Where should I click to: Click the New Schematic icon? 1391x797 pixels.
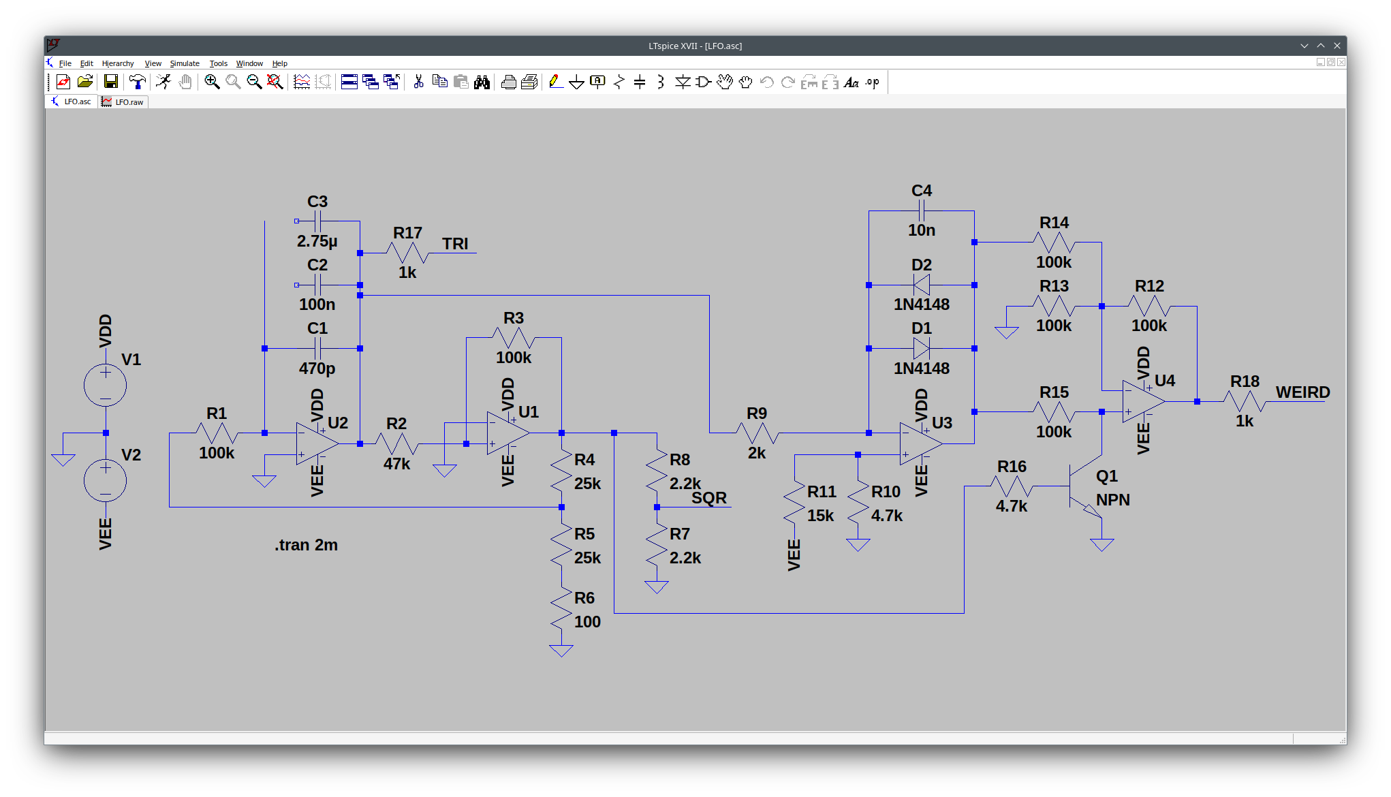[63, 82]
